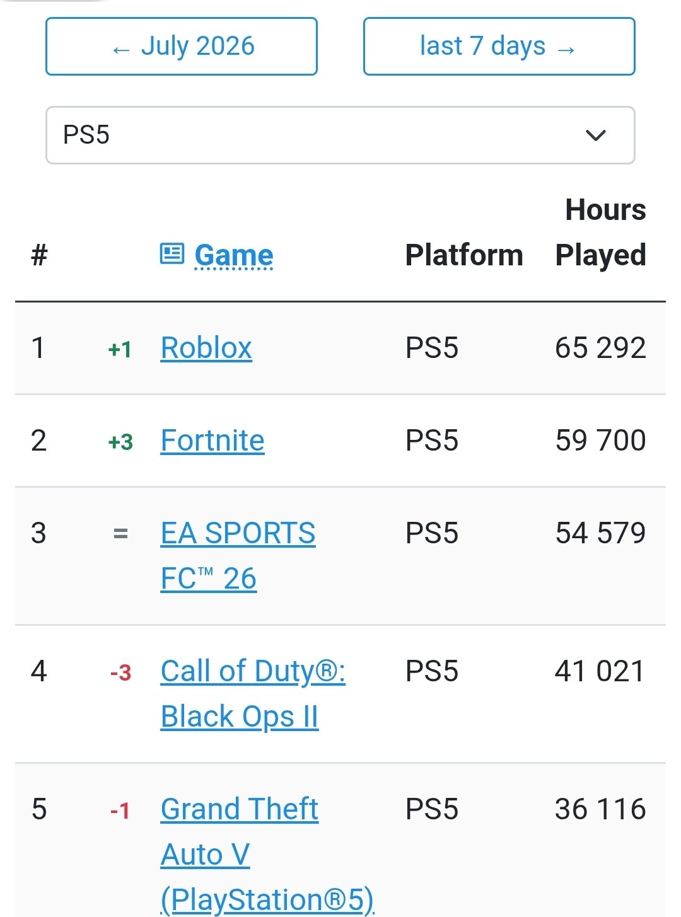
Task: Click Roblox hours value 65 292
Action: [x=601, y=348]
